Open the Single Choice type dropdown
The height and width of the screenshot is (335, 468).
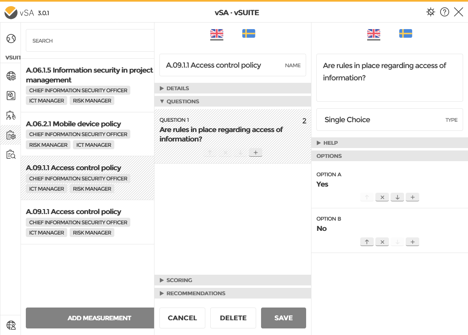pyautogui.click(x=389, y=120)
